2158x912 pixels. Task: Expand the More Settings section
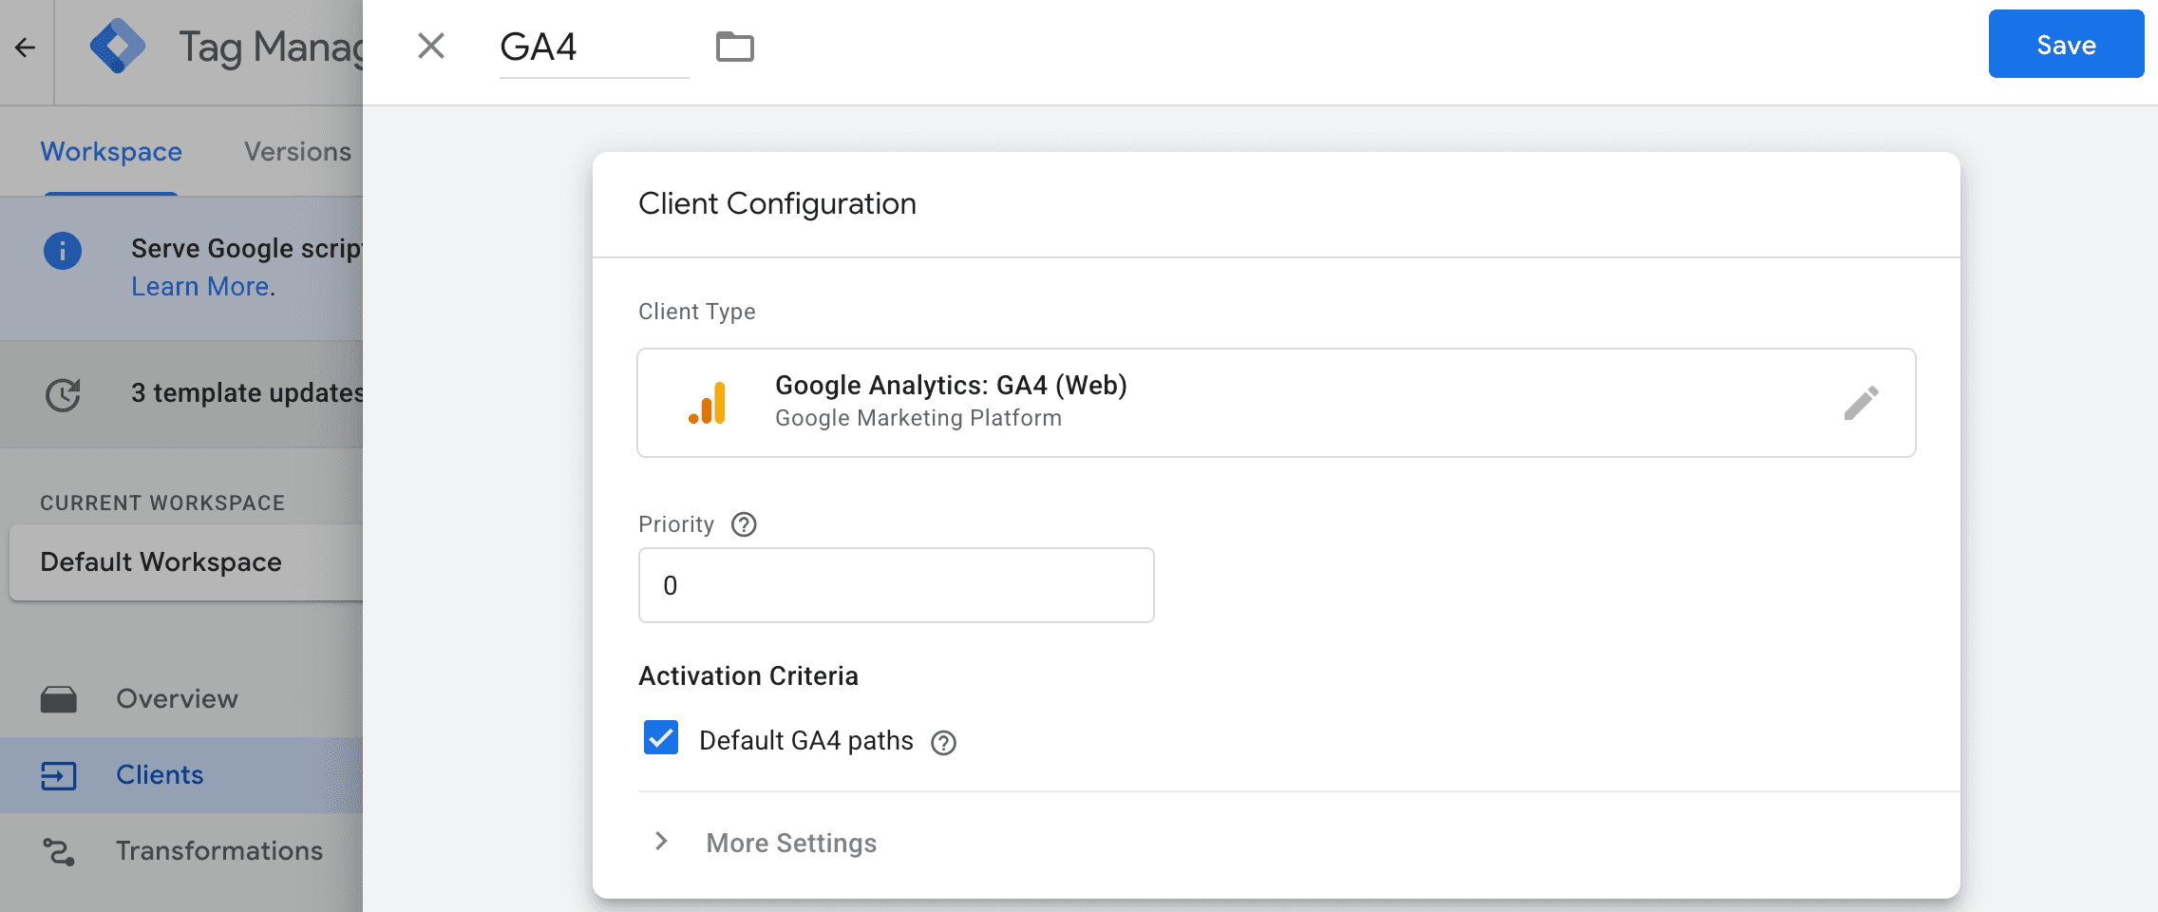pos(790,843)
